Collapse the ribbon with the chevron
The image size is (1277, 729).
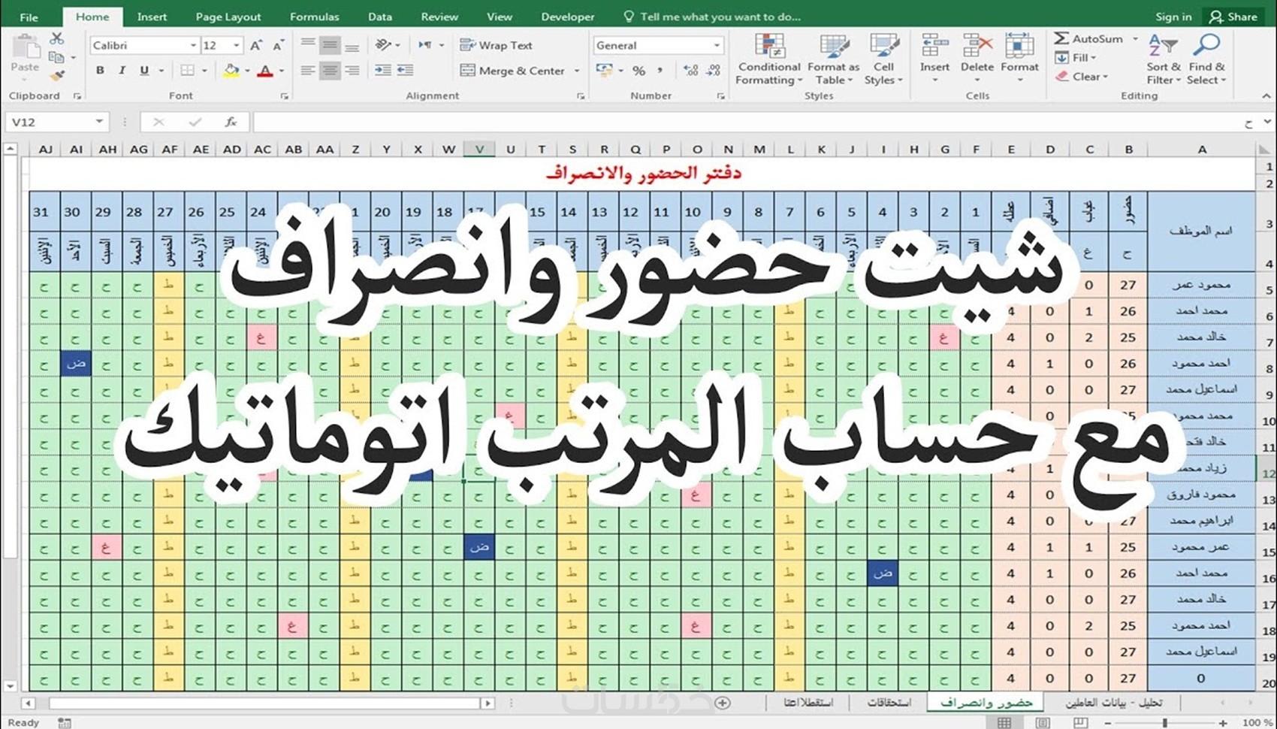tap(1266, 96)
